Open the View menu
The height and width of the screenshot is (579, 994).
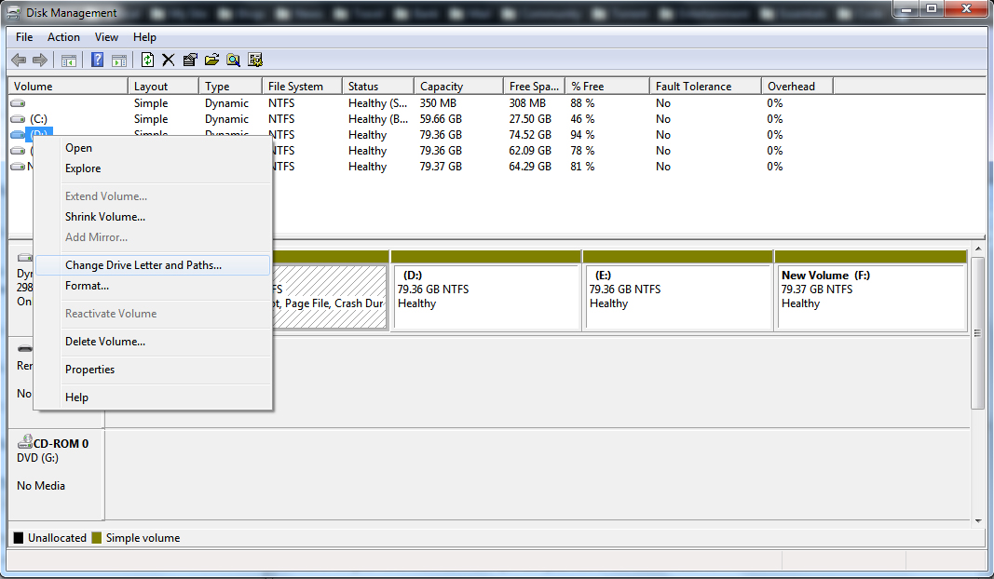[105, 37]
